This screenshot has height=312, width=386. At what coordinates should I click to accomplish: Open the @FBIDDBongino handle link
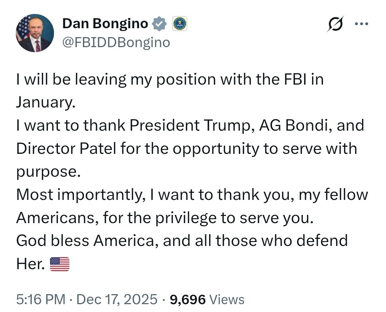(x=116, y=42)
